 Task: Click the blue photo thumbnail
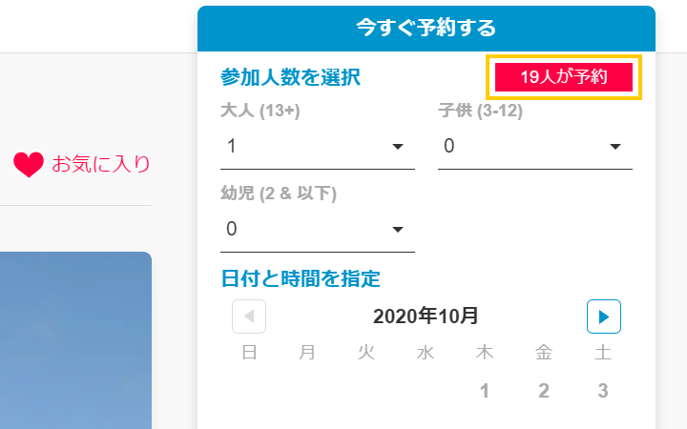[75, 340]
